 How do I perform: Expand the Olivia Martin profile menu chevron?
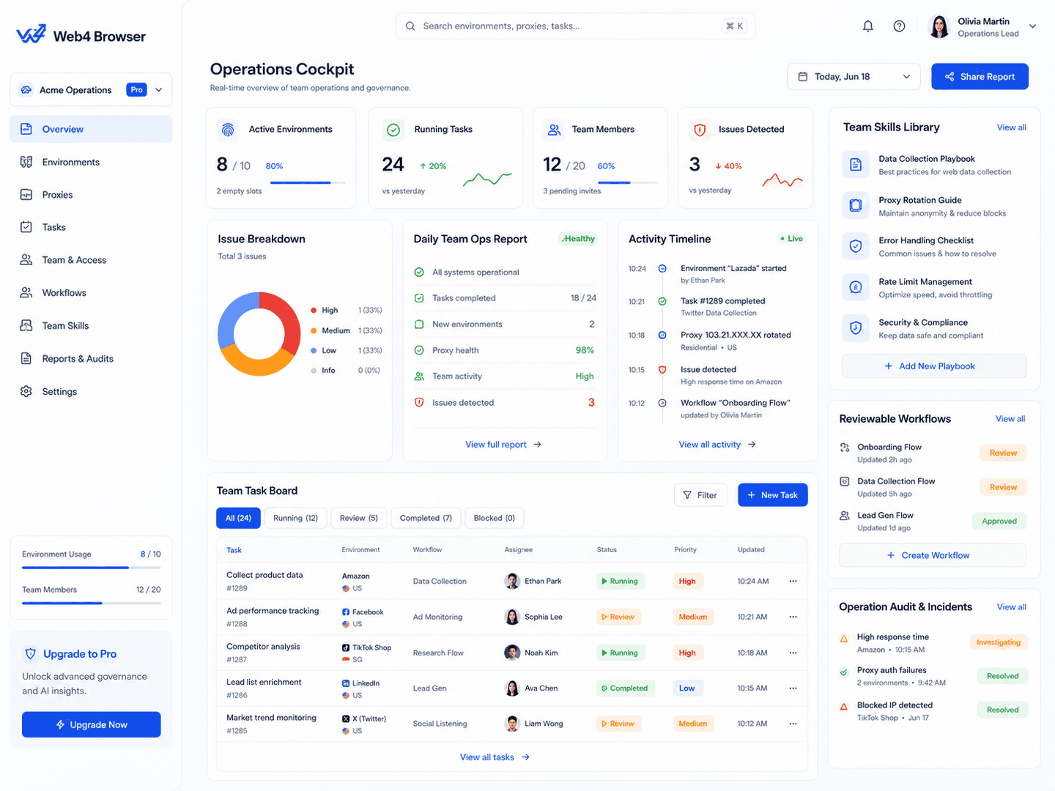[x=1032, y=26]
